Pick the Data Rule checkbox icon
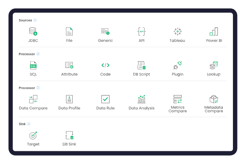246x164 pixels. point(105,99)
